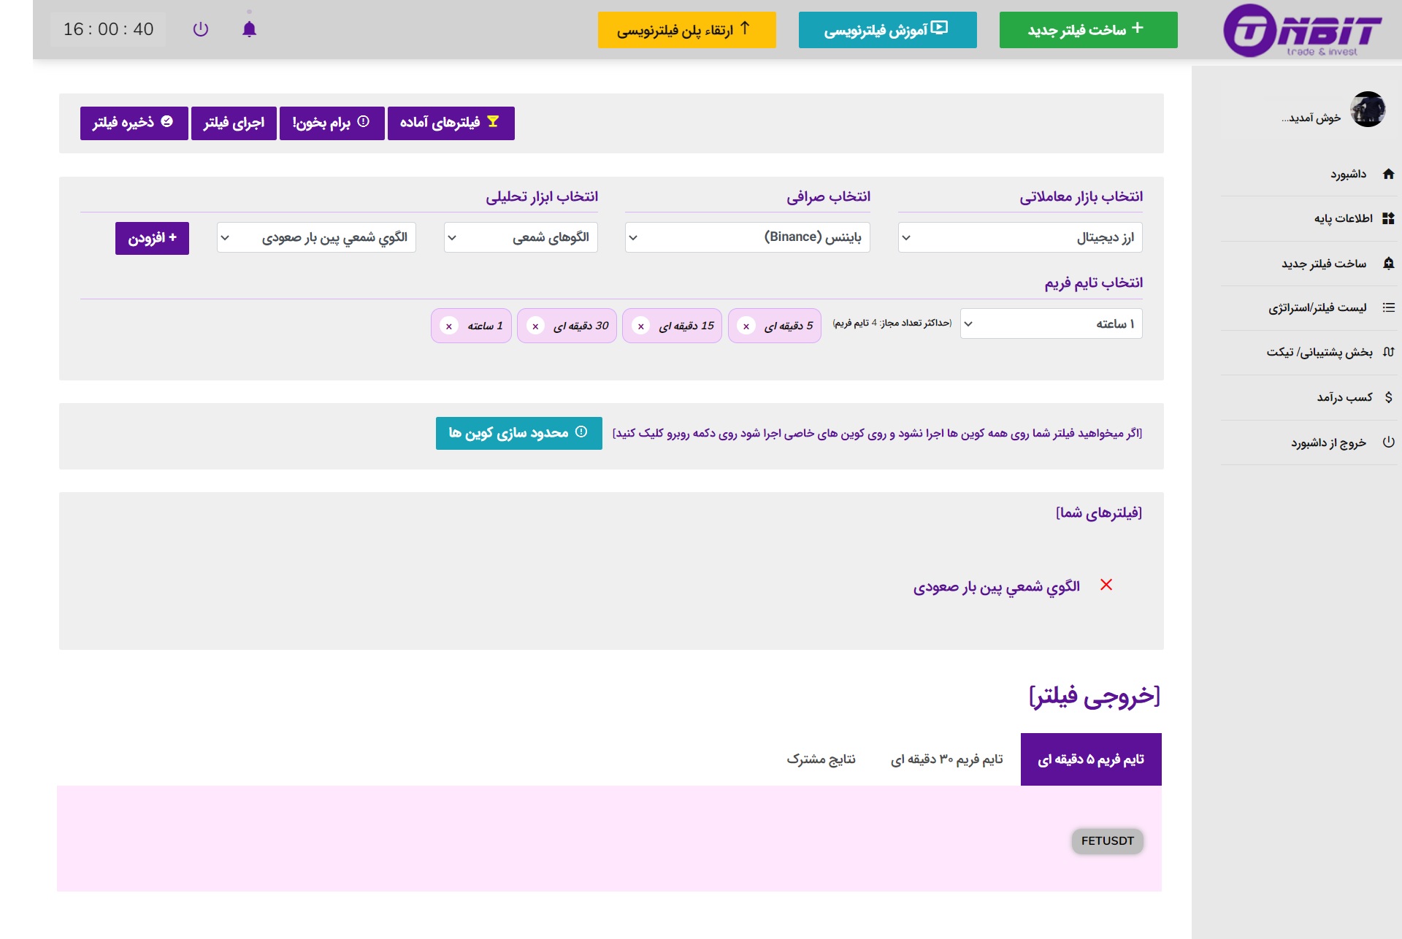Expand the ۱ ساعته timeframe dropdown
This screenshot has height=939, width=1402.
1050,323
